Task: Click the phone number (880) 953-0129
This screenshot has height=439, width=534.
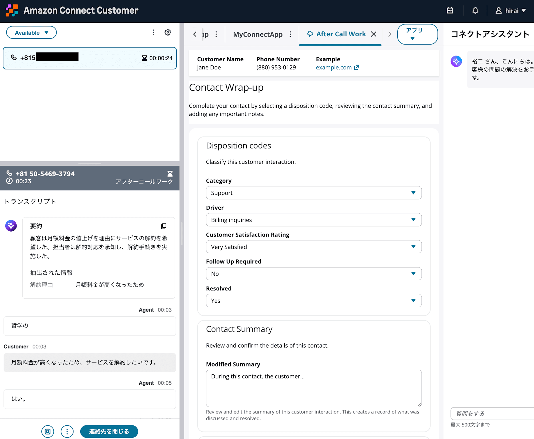Action: pyautogui.click(x=276, y=67)
